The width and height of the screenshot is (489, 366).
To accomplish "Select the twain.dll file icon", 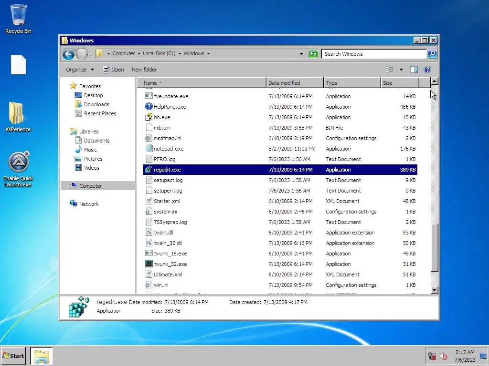I will (x=149, y=233).
